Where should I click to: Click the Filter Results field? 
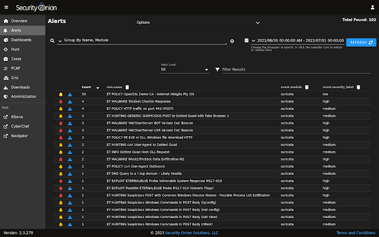[x=296, y=69]
